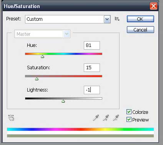The height and width of the screenshot is (145, 163).
Task: Click the Preset label
Action: (x=13, y=19)
